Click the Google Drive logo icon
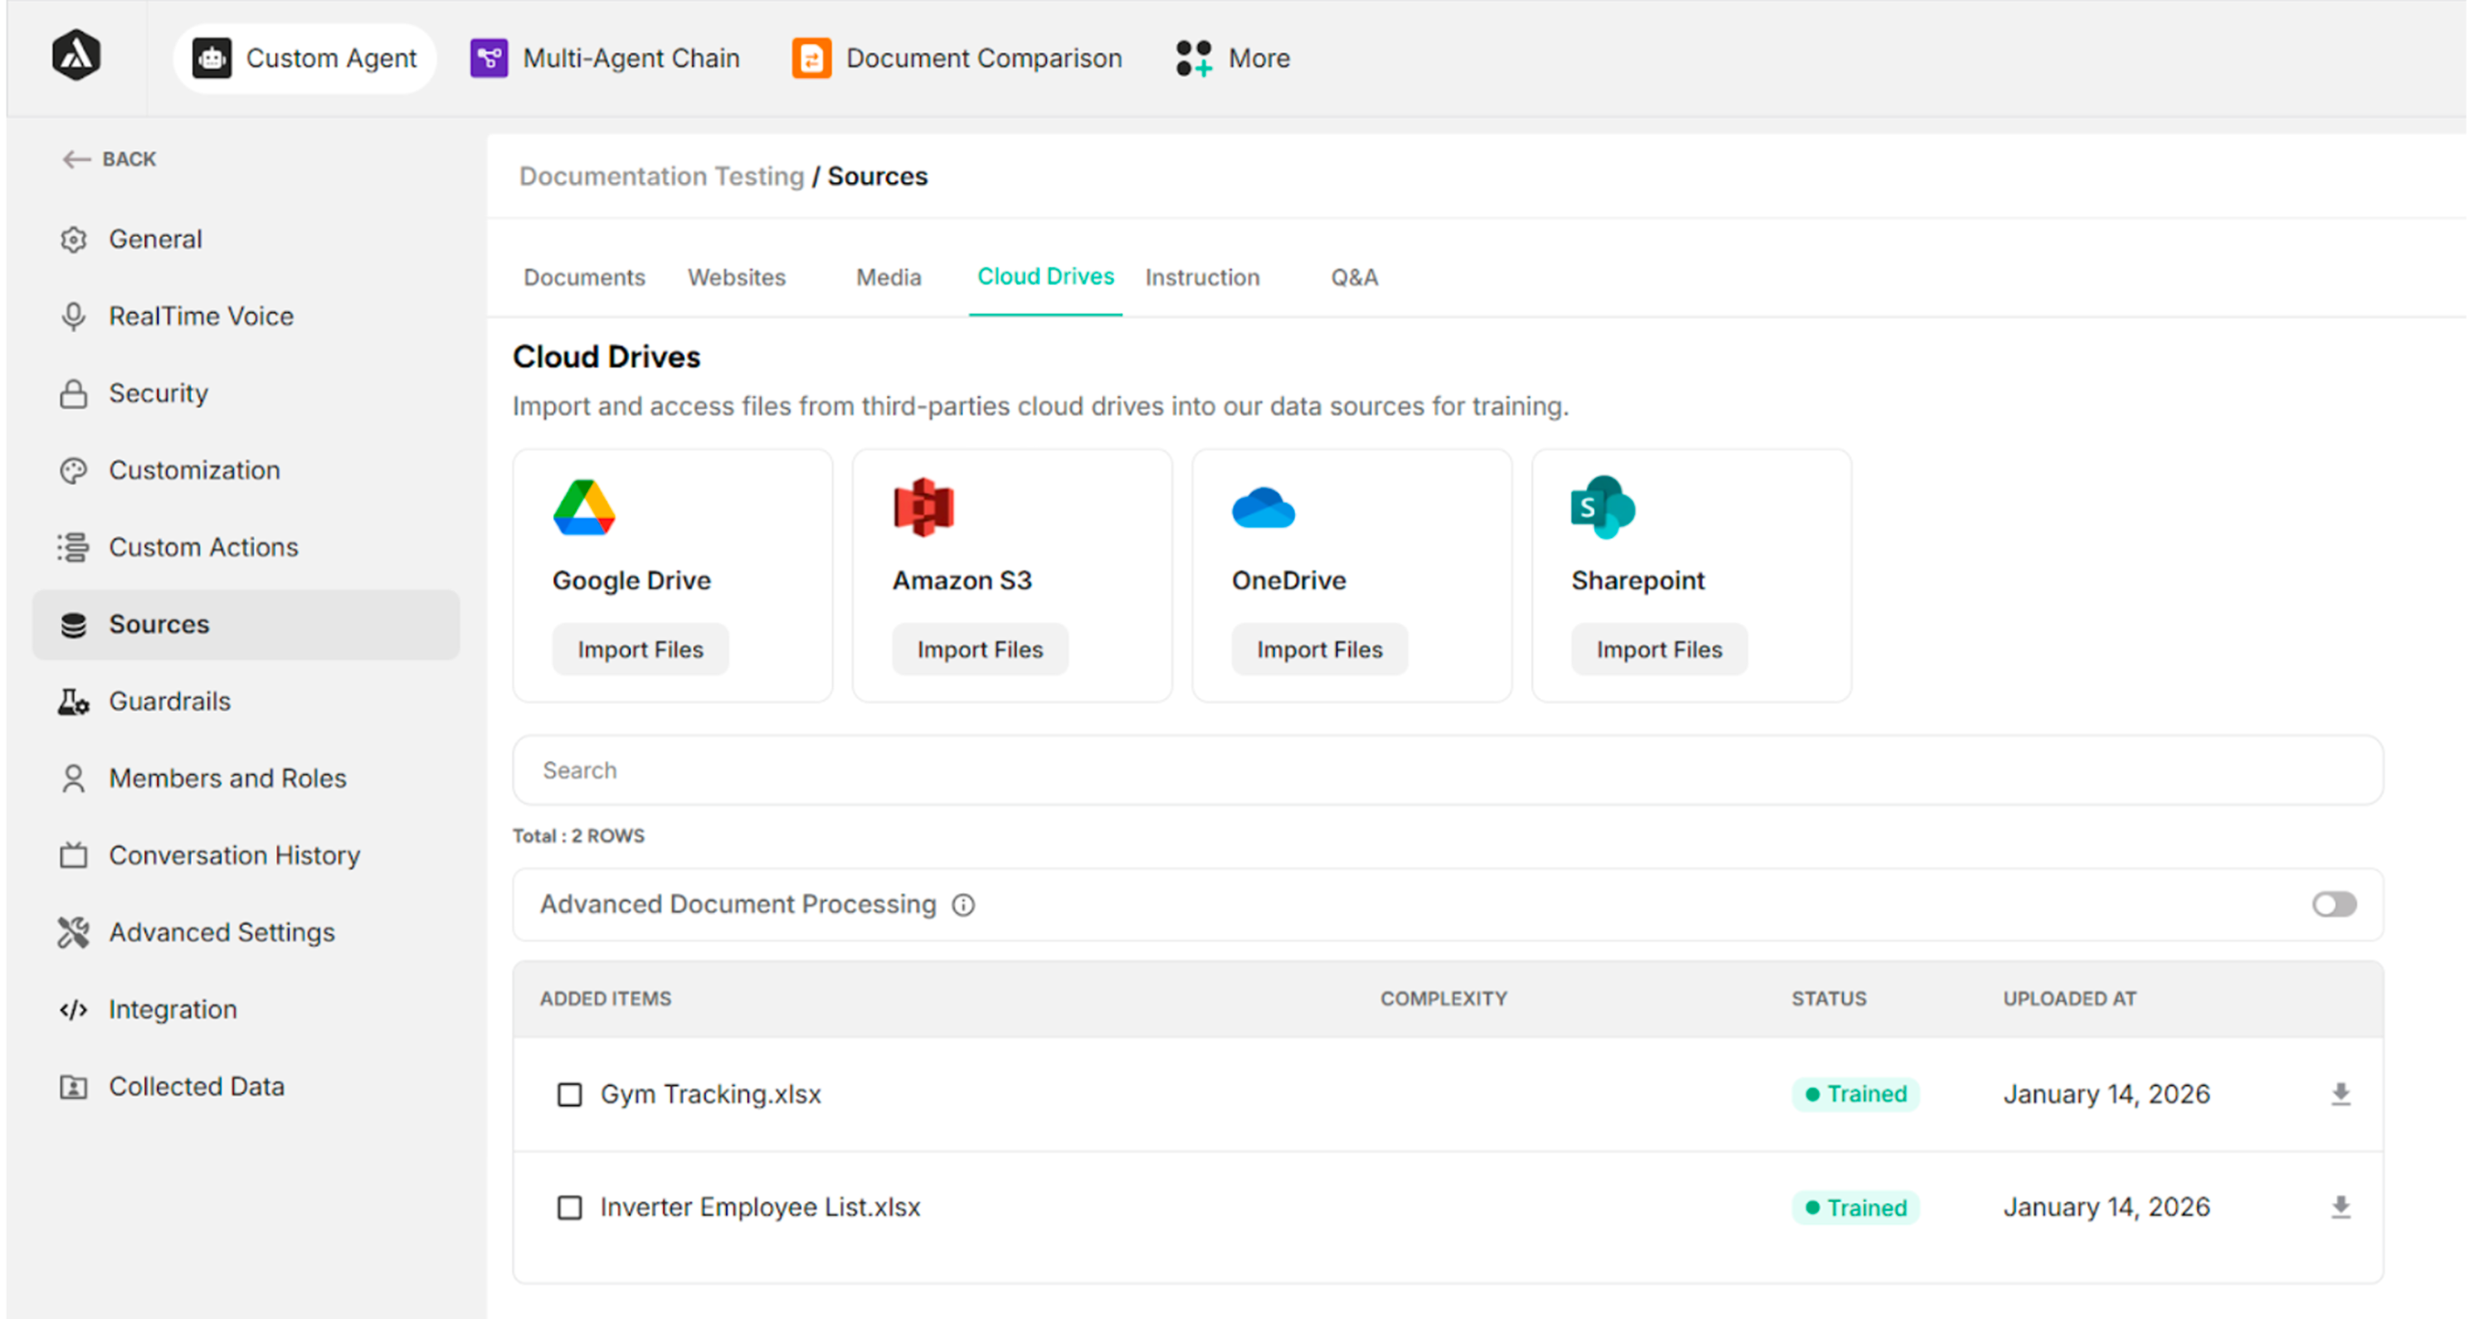This screenshot has width=2474, height=1319. (x=583, y=507)
